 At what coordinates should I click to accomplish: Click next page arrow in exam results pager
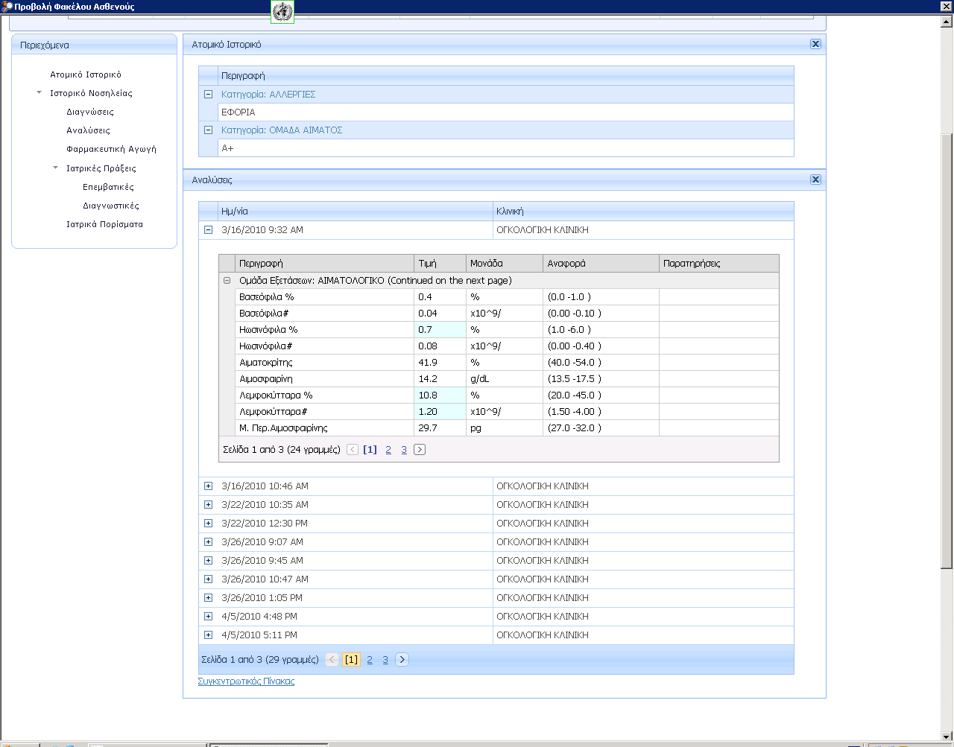pos(420,450)
